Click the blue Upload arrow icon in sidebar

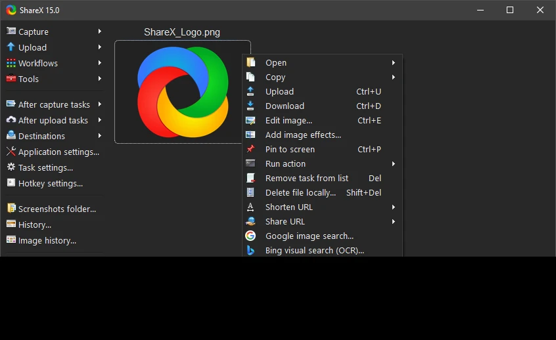coord(11,47)
